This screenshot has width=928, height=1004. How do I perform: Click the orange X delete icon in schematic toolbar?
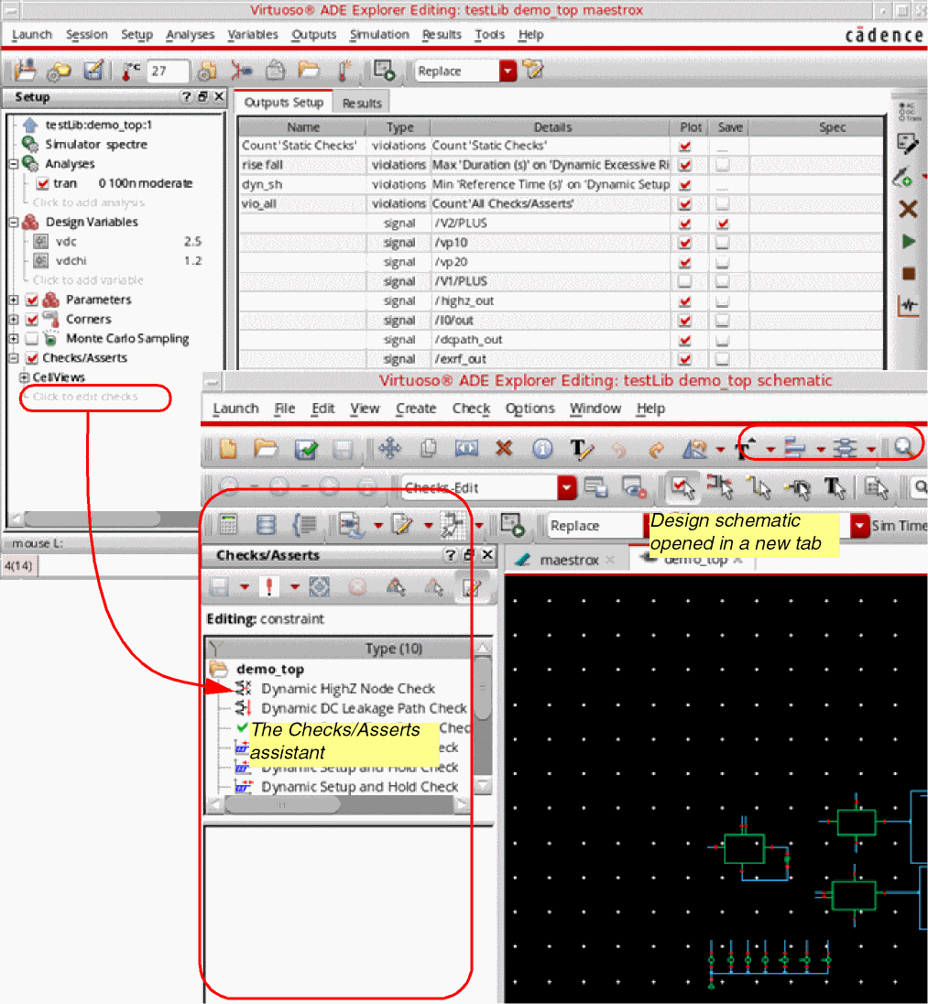coord(505,448)
